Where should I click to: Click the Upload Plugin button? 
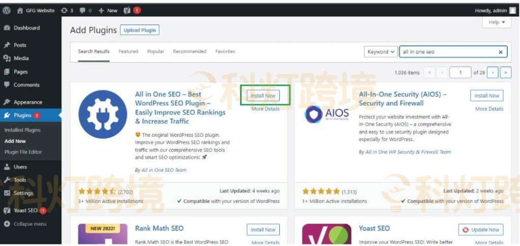pos(140,30)
